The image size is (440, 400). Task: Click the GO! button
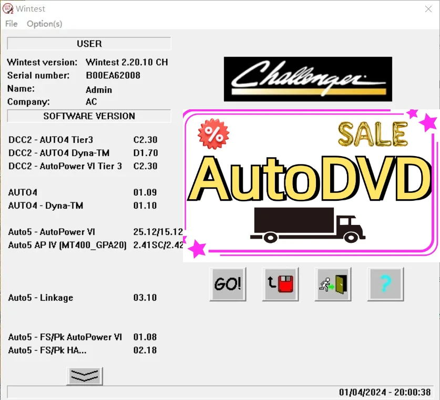(228, 284)
